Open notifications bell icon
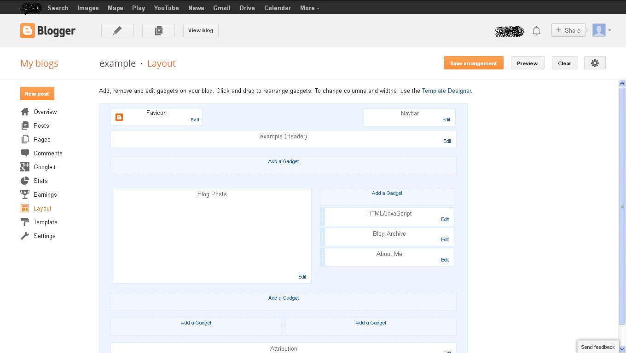This screenshot has height=353, width=626. click(x=536, y=31)
